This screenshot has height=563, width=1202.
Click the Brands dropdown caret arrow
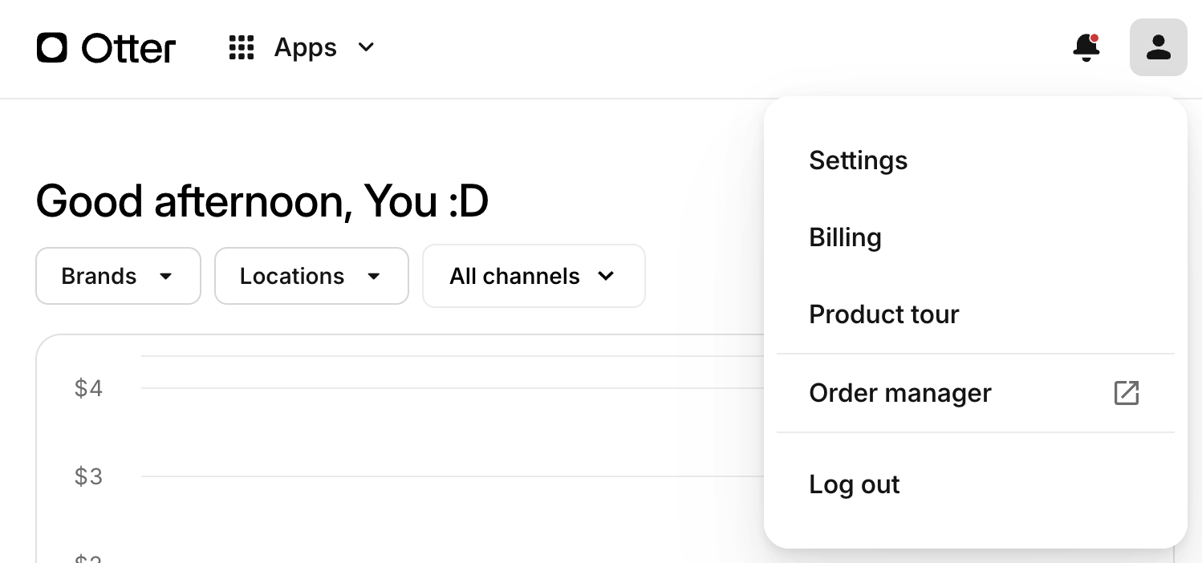click(x=165, y=277)
